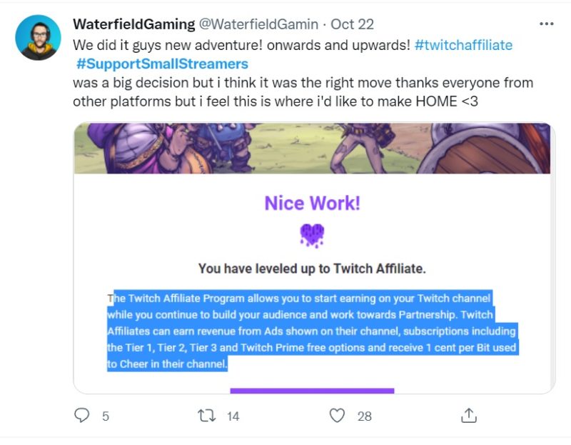Screen dimensions: 571x445
Task: Open the #twitchaffiliate hashtag
Action: (x=463, y=44)
